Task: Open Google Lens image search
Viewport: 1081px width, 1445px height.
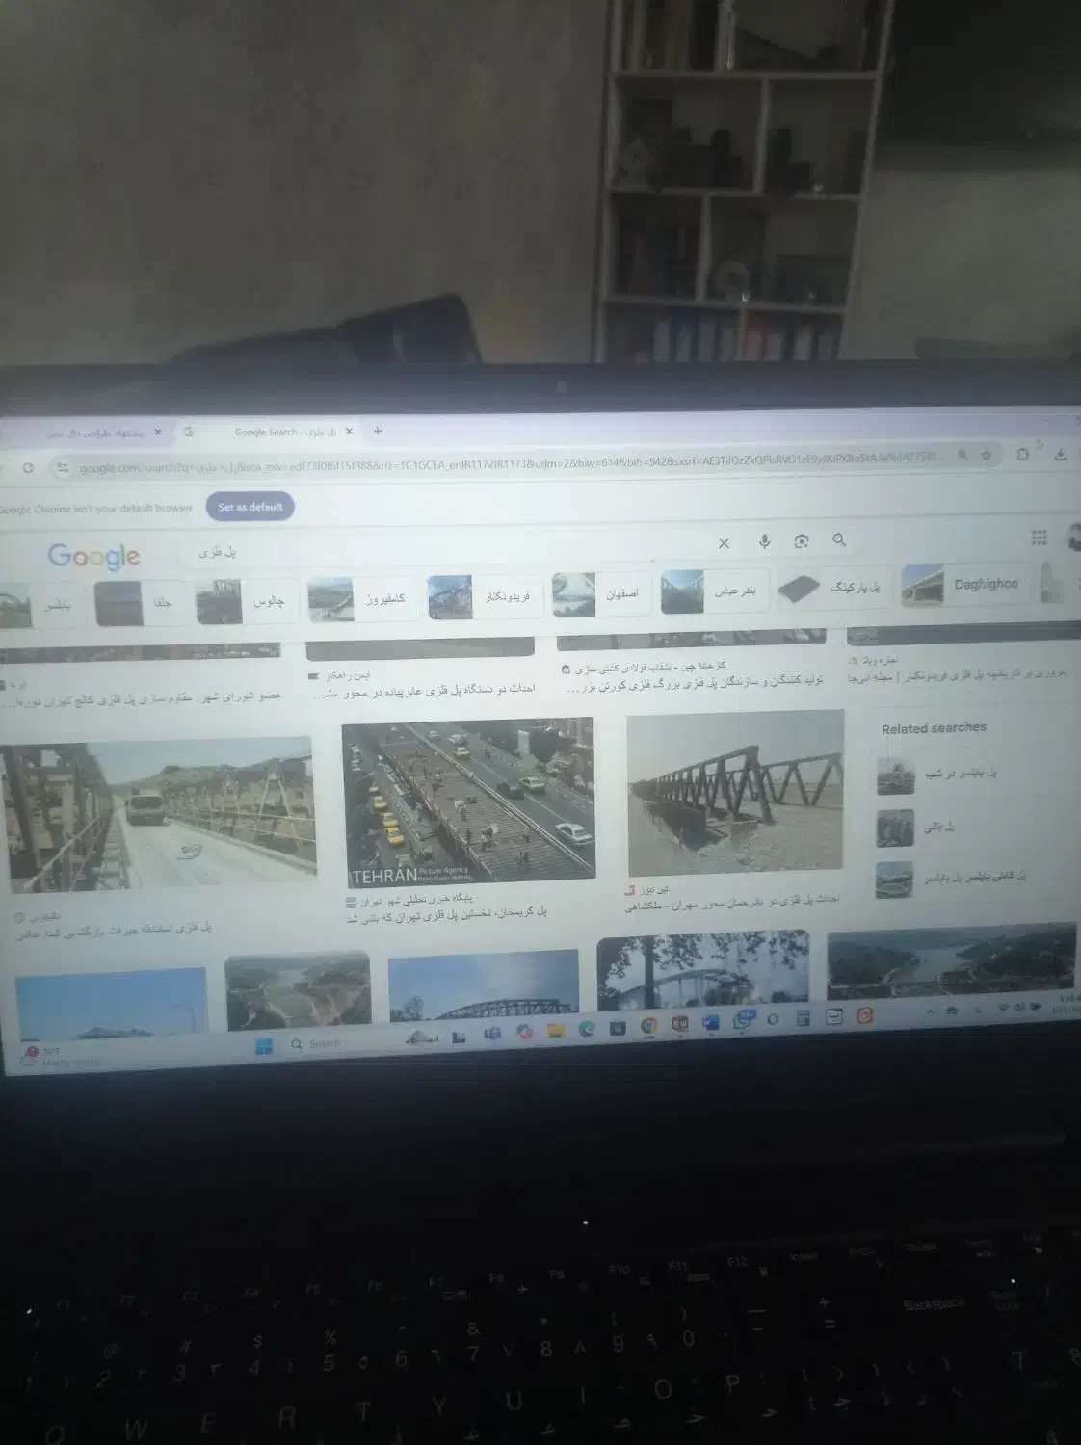Action: (801, 541)
